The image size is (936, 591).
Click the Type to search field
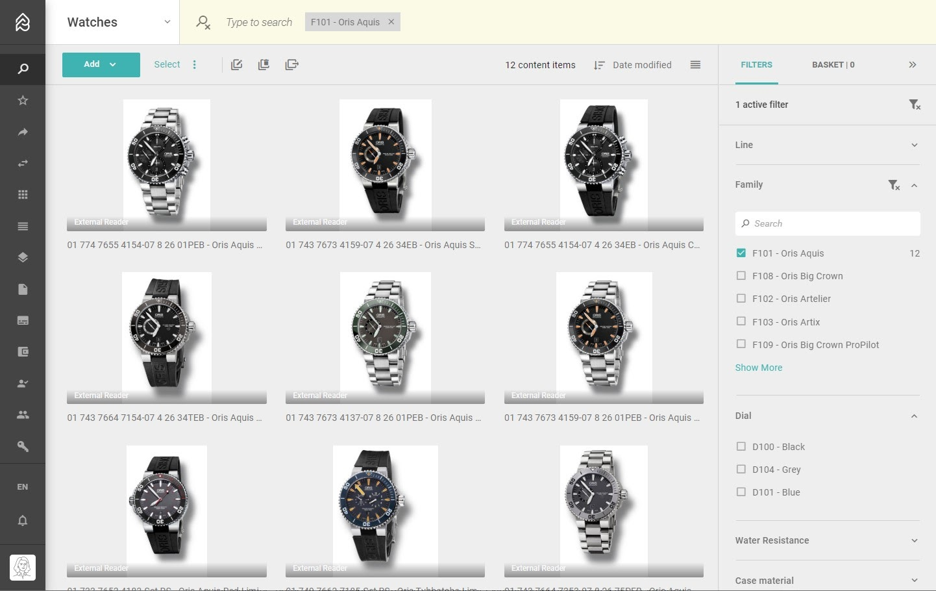(259, 22)
